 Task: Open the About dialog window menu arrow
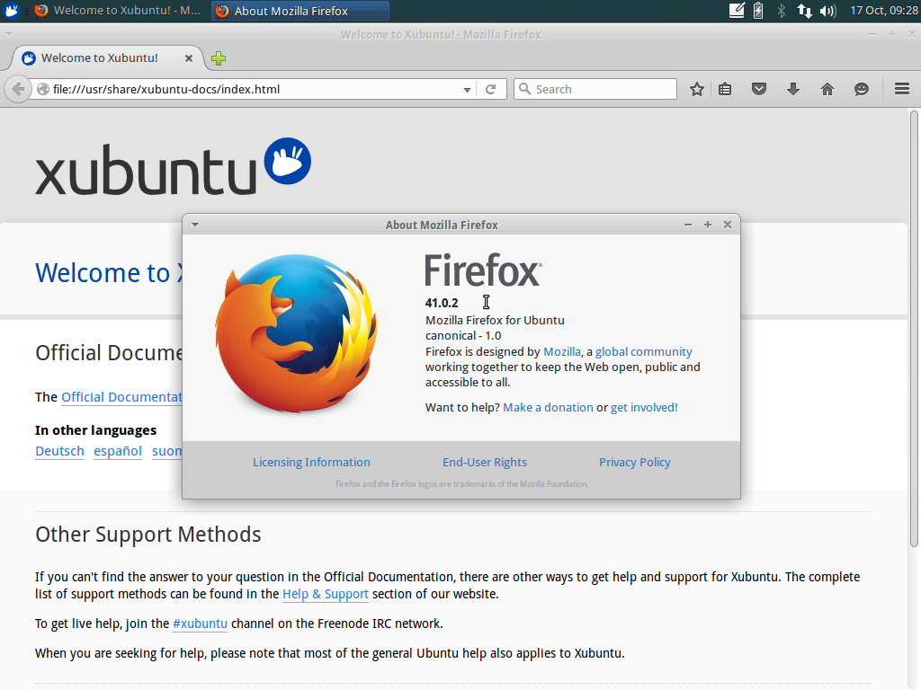[194, 225]
